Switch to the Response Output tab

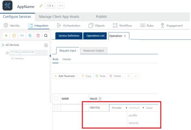94,51
